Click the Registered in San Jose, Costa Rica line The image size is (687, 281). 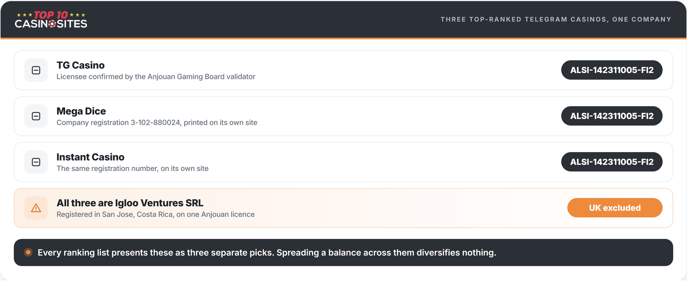(x=156, y=214)
